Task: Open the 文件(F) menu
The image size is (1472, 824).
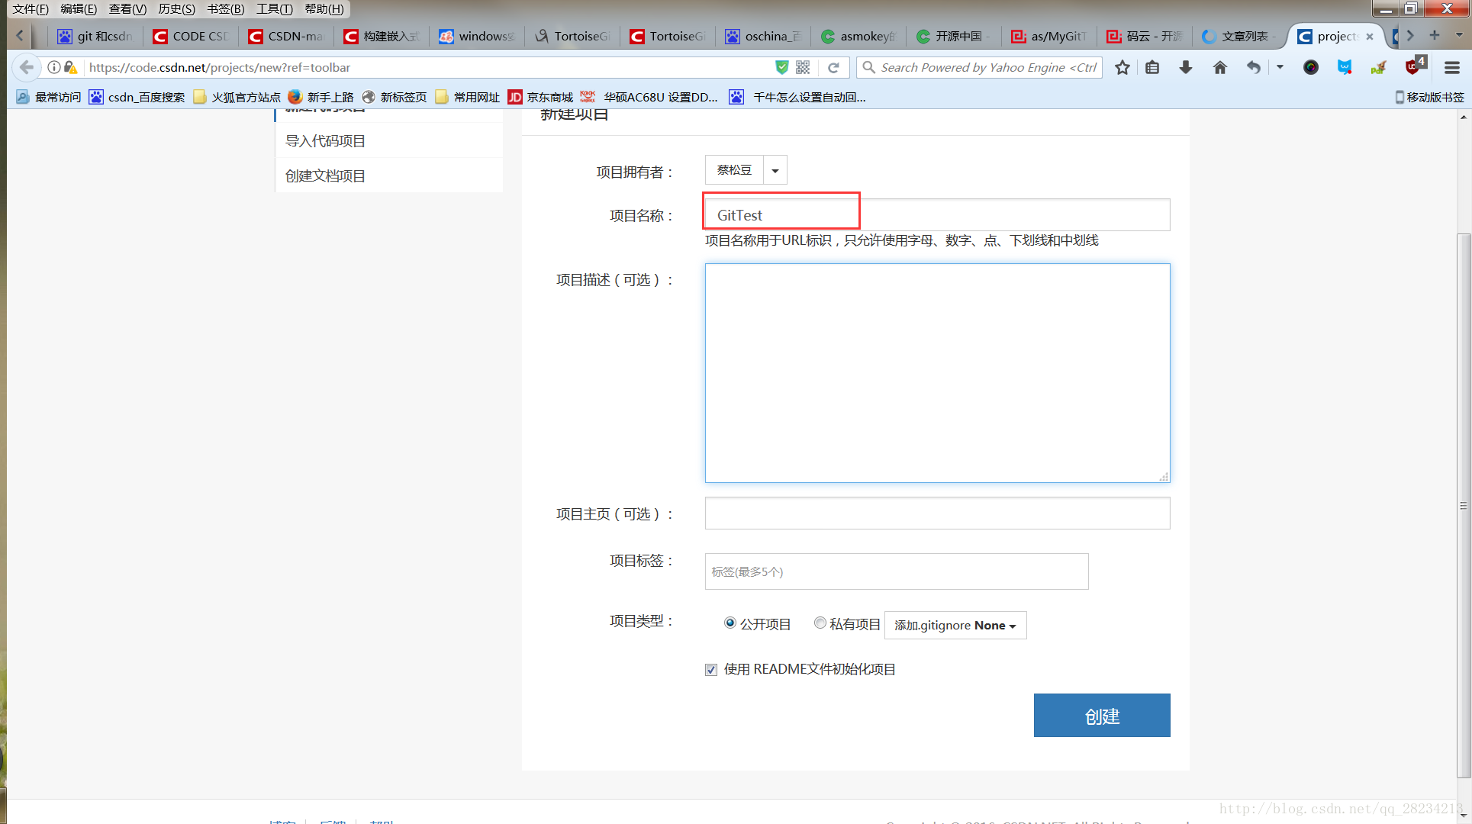Action: [31, 9]
